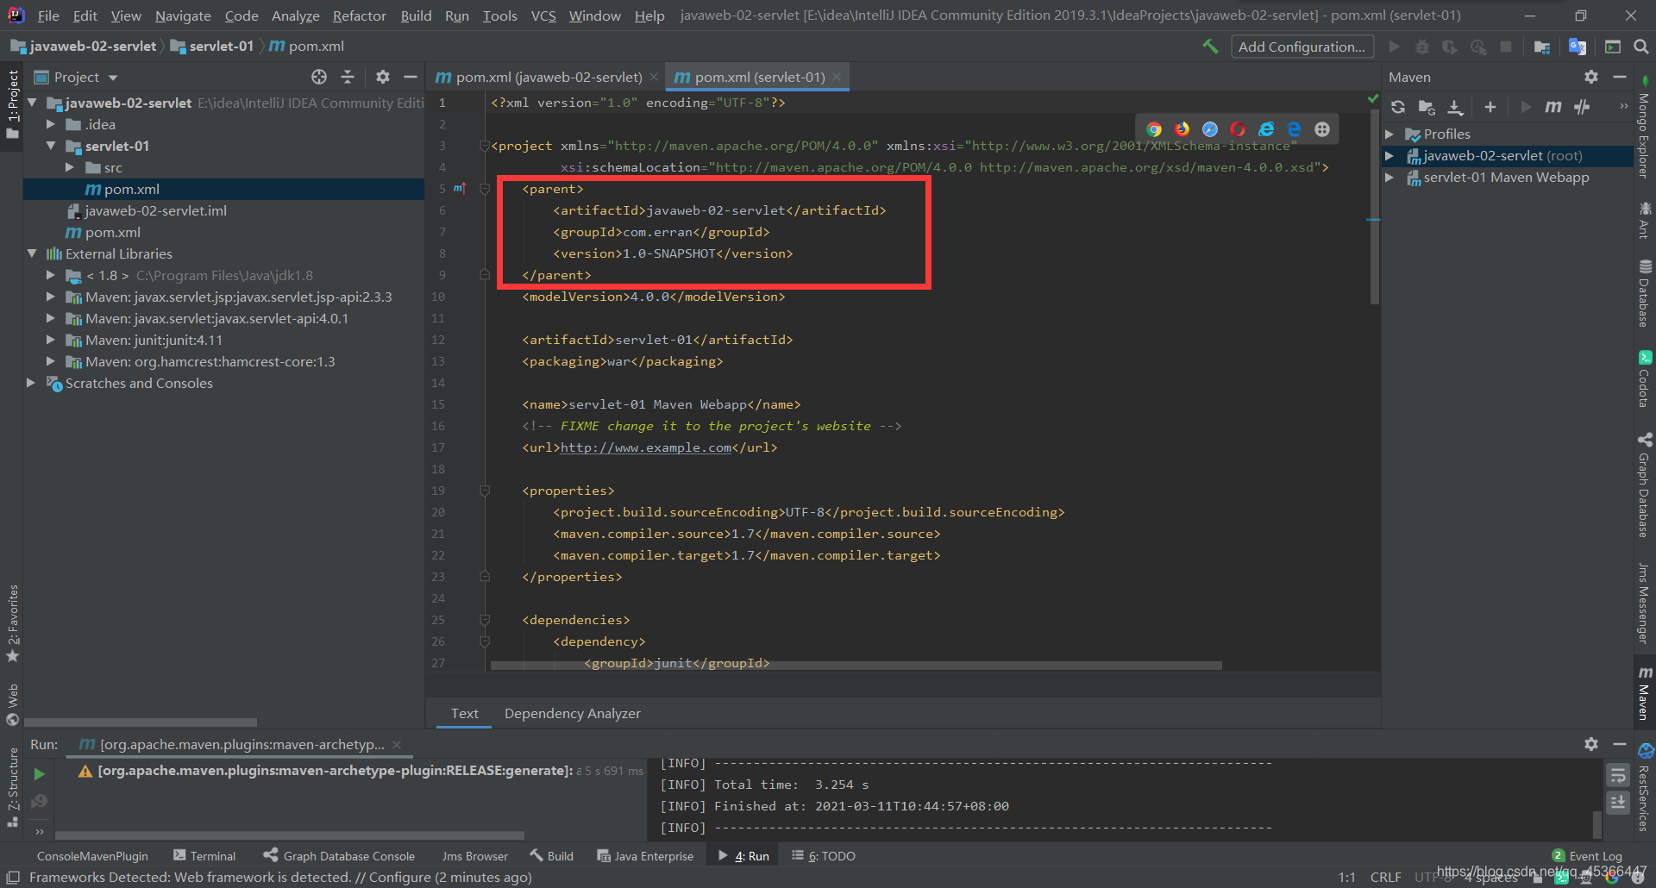Image resolution: width=1656 pixels, height=888 pixels.
Task: Toggle the Database side panel
Action: tap(1644, 293)
